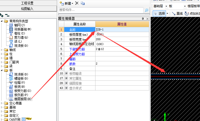Select the 板带厚度 value (500)
Image resolution: width=200 pixels, height=121 pixels.
(122, 34)
